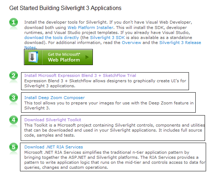This screenshot has width=215, height=172.
Task: Open Install Microsoft Expression Blend 3 + SketchFlow Trial
Action: (x=80, y=75)
